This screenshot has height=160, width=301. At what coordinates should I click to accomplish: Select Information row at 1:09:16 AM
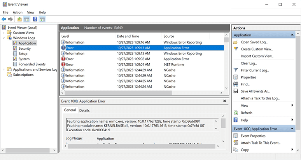(142, 42)
